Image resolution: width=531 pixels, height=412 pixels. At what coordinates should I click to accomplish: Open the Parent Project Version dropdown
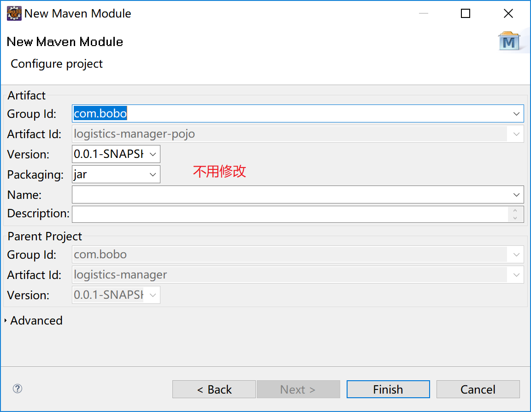tap(153, 295)
